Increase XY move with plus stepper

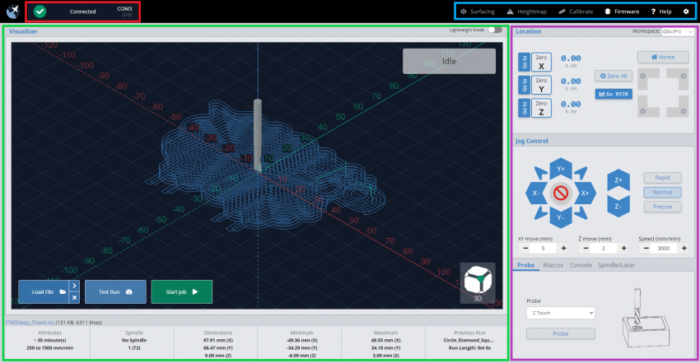[x=564, y=248]
